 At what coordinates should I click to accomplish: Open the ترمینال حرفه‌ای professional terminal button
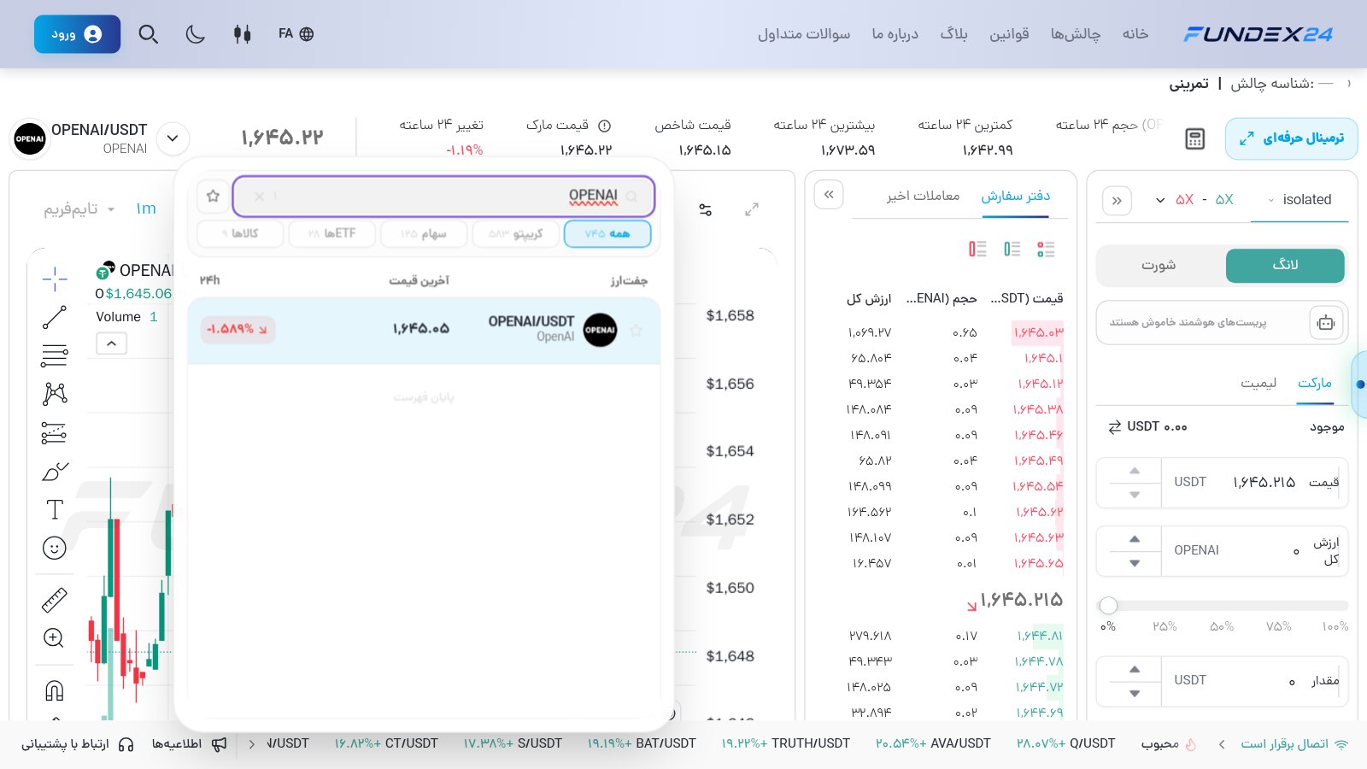click(x=1291, y=138)
